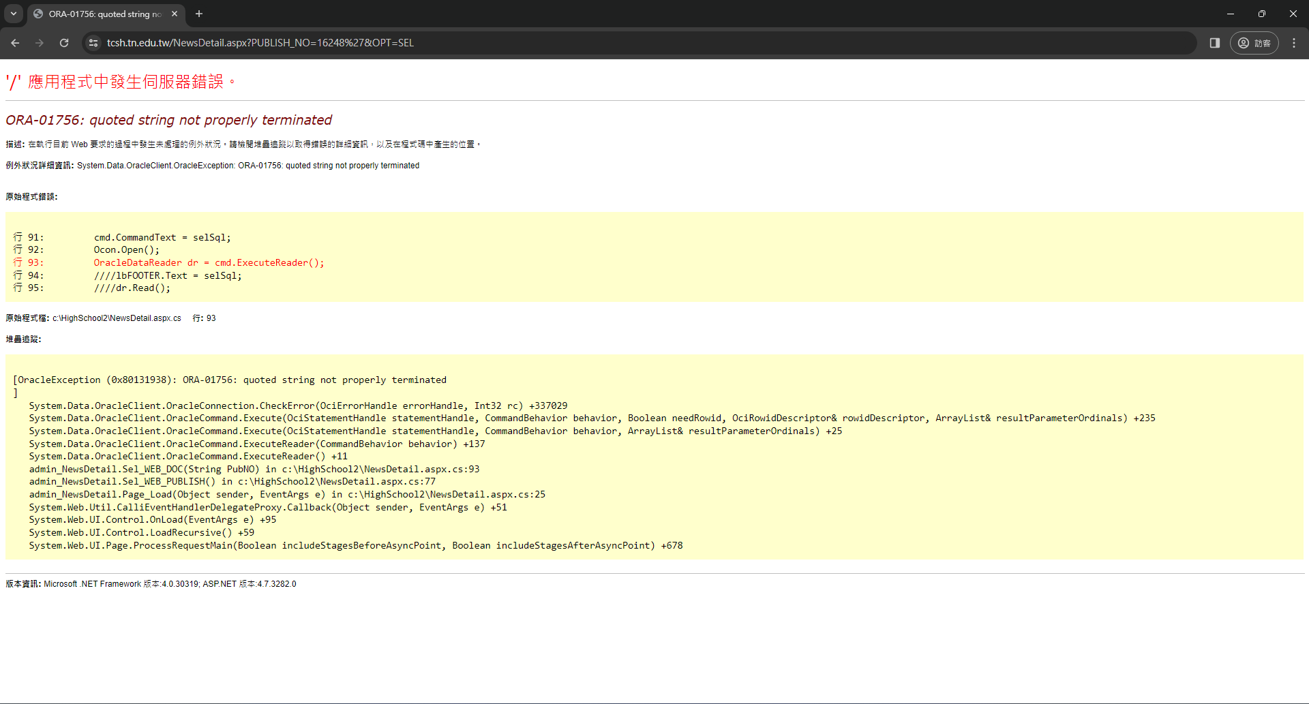Click the Page.ProcessRequestMain stack frame
Viewport: 1309px width, 704px height.
pyautogui.click(x=356, y=546)
